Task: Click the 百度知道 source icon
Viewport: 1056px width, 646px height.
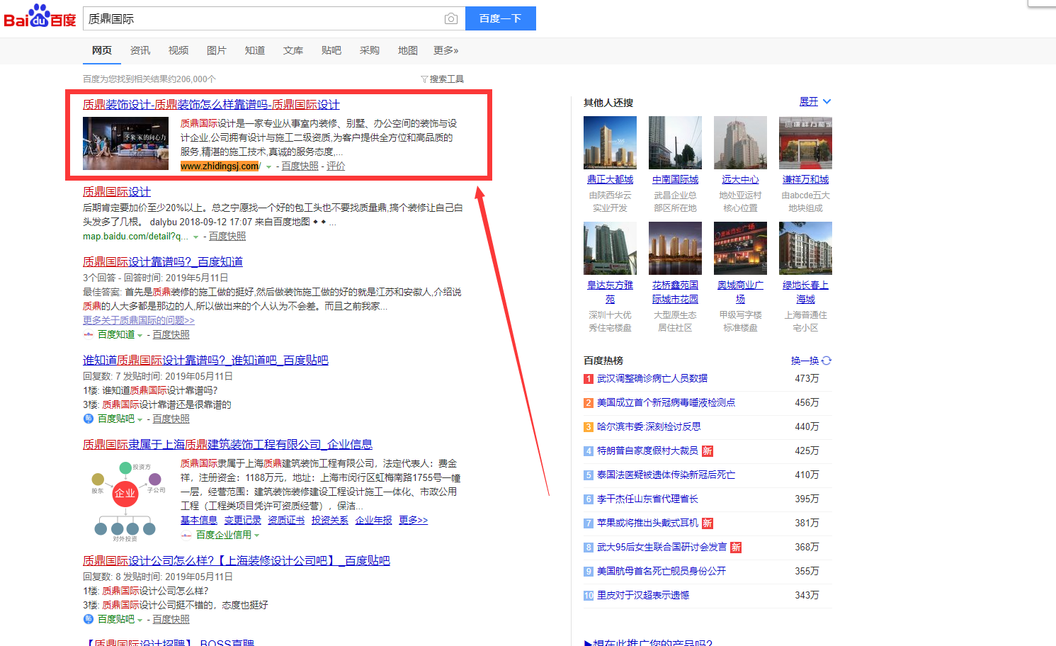Action: (x=89, y=334)
